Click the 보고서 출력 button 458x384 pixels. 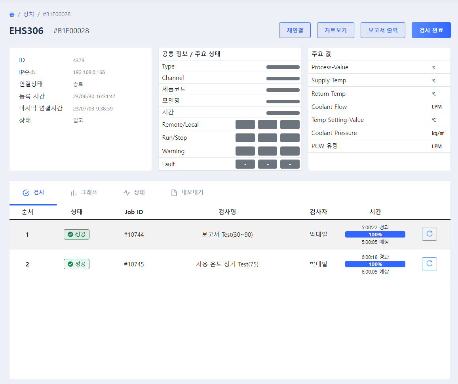coord(383,30)
